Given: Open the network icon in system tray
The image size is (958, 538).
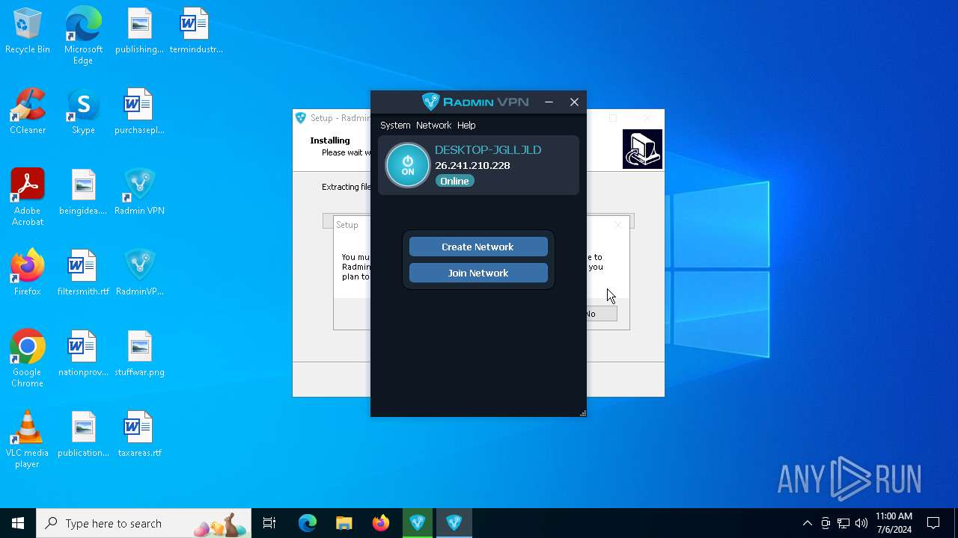Looking at the screenshot, I should coord(843,523).
